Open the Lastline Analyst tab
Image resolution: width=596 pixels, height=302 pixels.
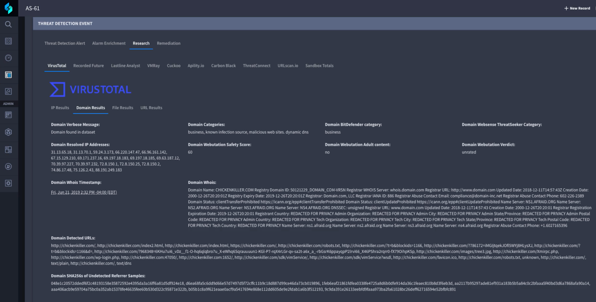(x=126, y=66)
